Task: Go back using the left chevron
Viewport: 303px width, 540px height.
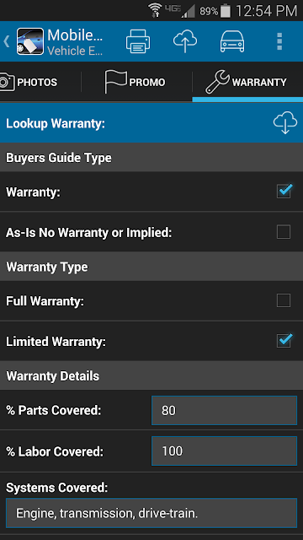Action: (x=6, y=41)
